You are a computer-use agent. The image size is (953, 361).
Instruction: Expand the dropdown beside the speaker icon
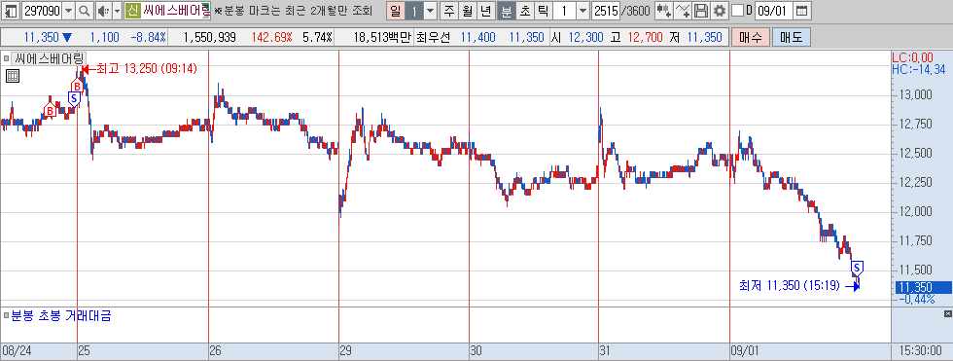[x=117, y=11]
